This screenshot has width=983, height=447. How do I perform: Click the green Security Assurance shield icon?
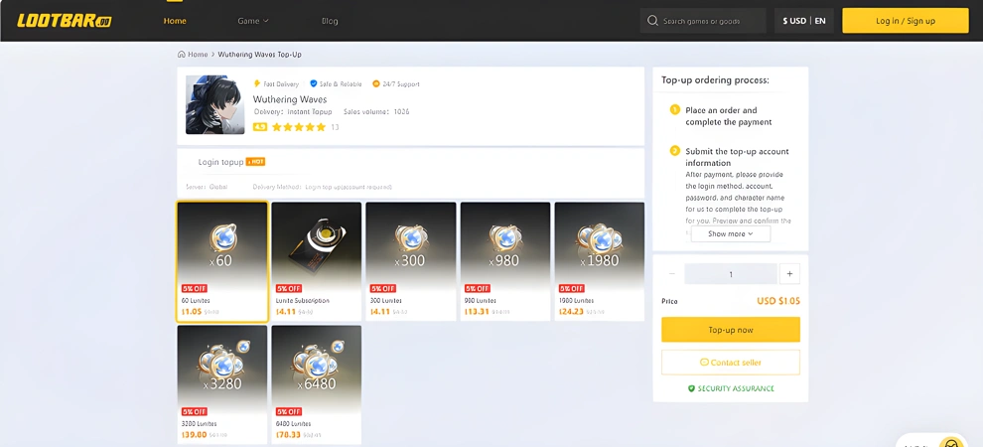(692, 388)
